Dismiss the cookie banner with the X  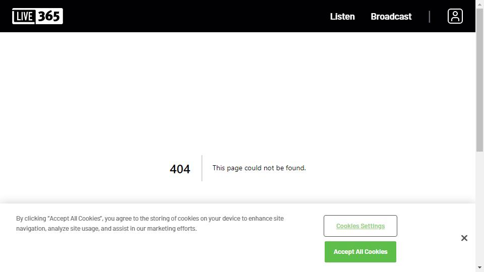pyautogui.click(x=464, y=238)
